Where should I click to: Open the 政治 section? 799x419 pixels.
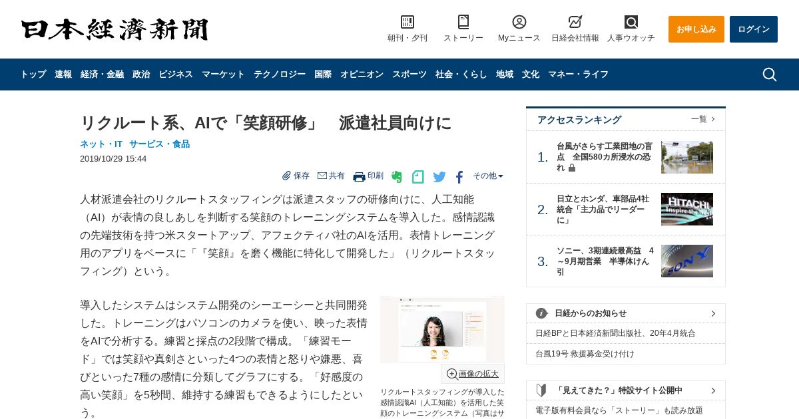[x=141, y=74]
